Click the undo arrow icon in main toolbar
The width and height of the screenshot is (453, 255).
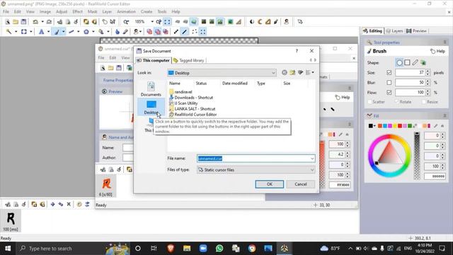click(x=35, y=22)
